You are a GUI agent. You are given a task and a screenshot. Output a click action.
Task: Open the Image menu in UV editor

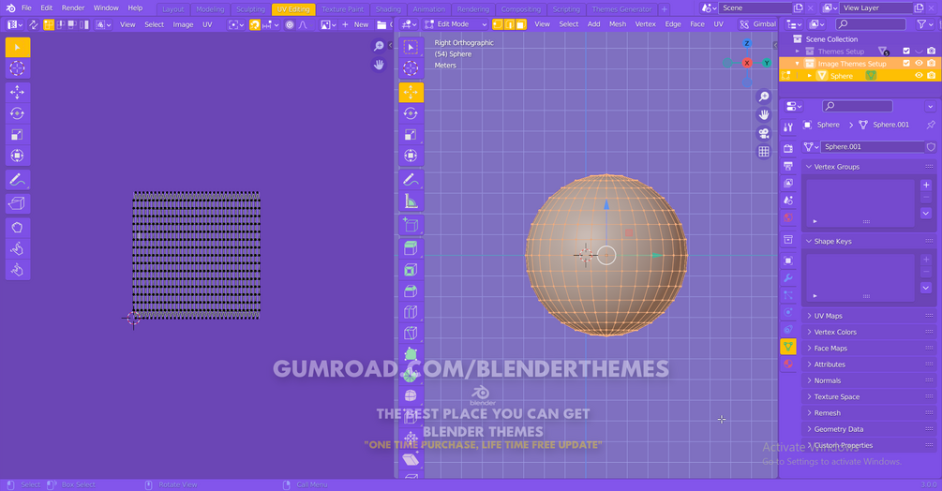pyautogui.click(x=183, y=24)
